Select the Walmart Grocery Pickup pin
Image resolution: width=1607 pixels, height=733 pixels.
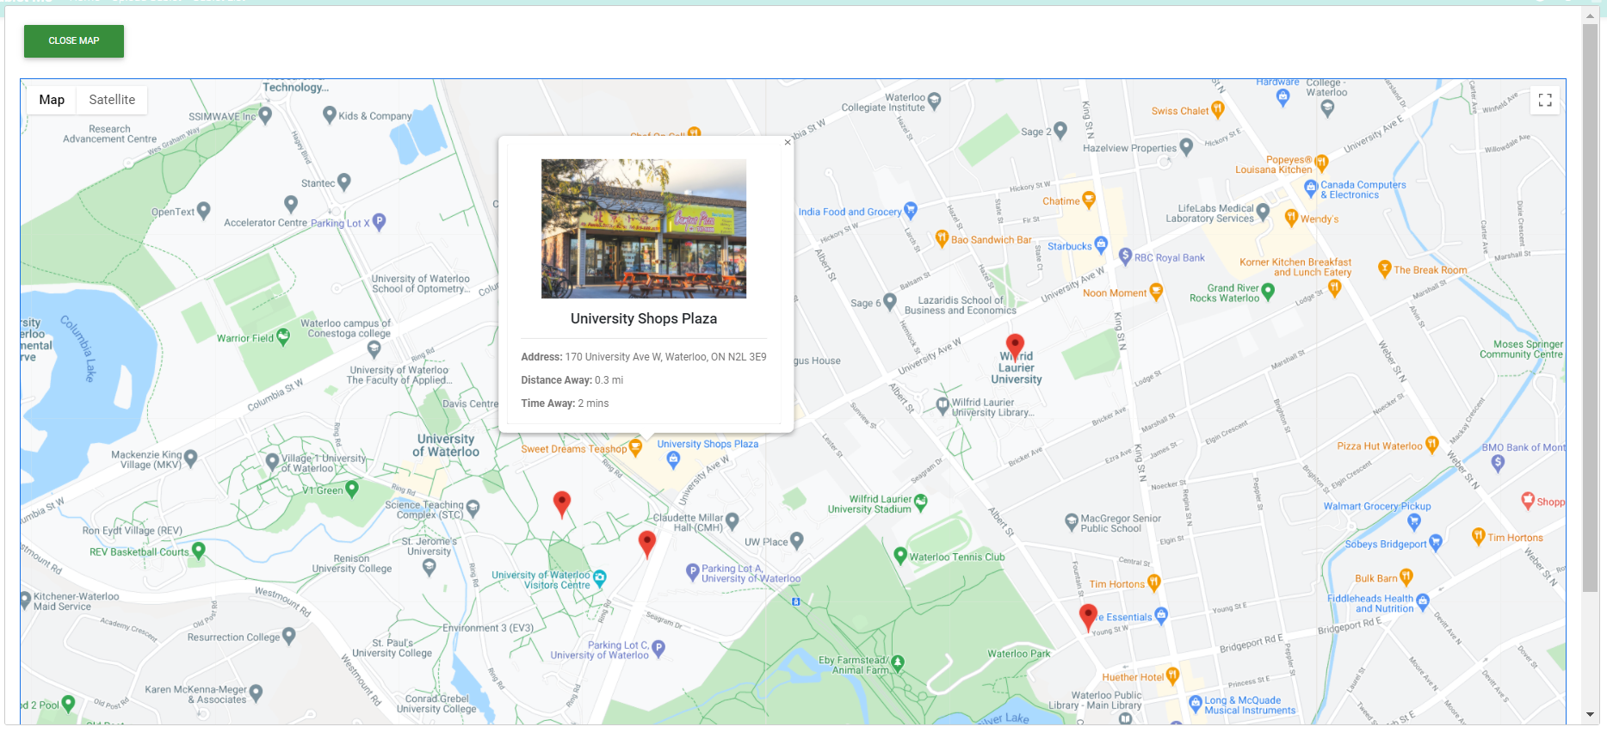(1414, 521)
